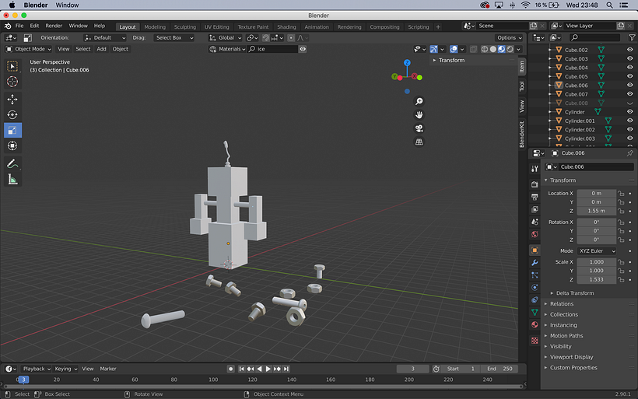Screen dimensions: 638x399
Task: Expand Relations panel
Action: pos(562,304)
